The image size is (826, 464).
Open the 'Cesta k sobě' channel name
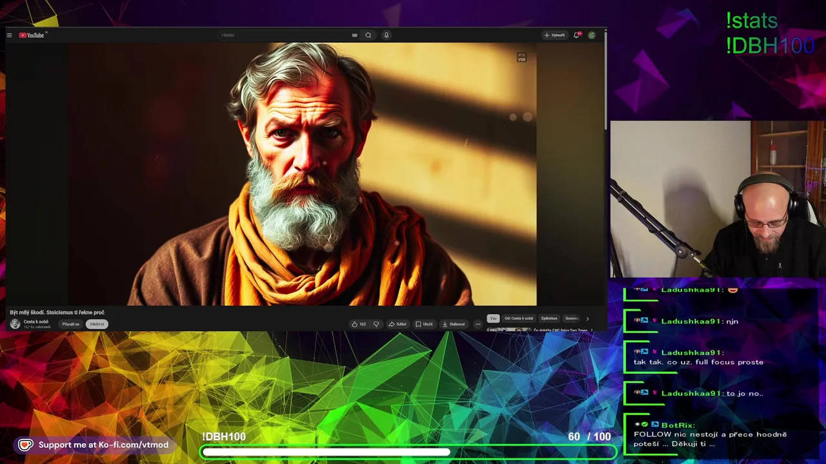coord(36,322)
